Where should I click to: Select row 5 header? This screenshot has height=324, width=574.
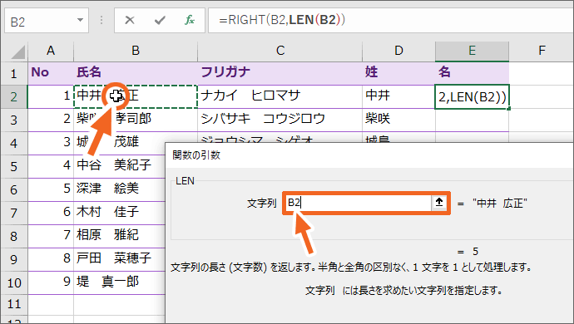coord(14,167)
